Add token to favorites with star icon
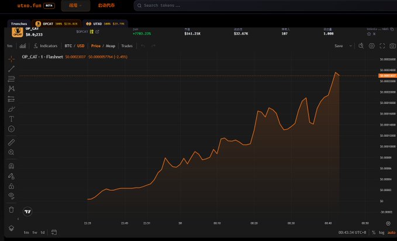The width and height of the screenshot is (397, 241). click(x=368, y=34)
